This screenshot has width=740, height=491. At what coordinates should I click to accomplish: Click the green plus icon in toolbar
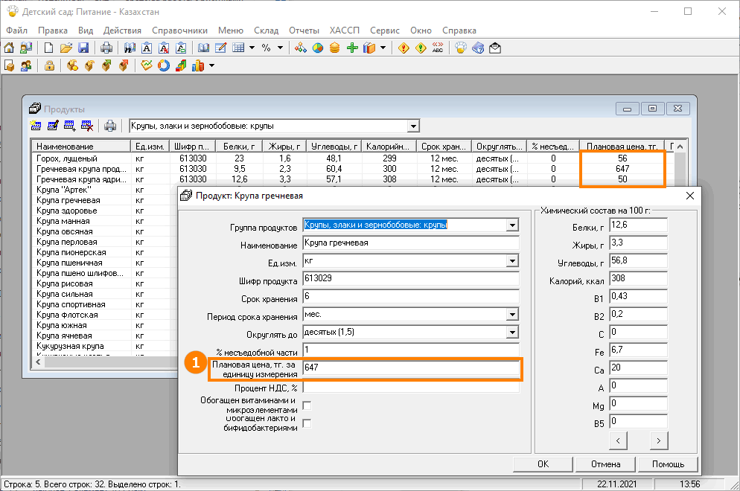(x=352, y=48)
